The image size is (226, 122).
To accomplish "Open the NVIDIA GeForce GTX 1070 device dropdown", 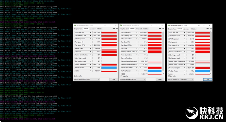I will pos(133,80).
